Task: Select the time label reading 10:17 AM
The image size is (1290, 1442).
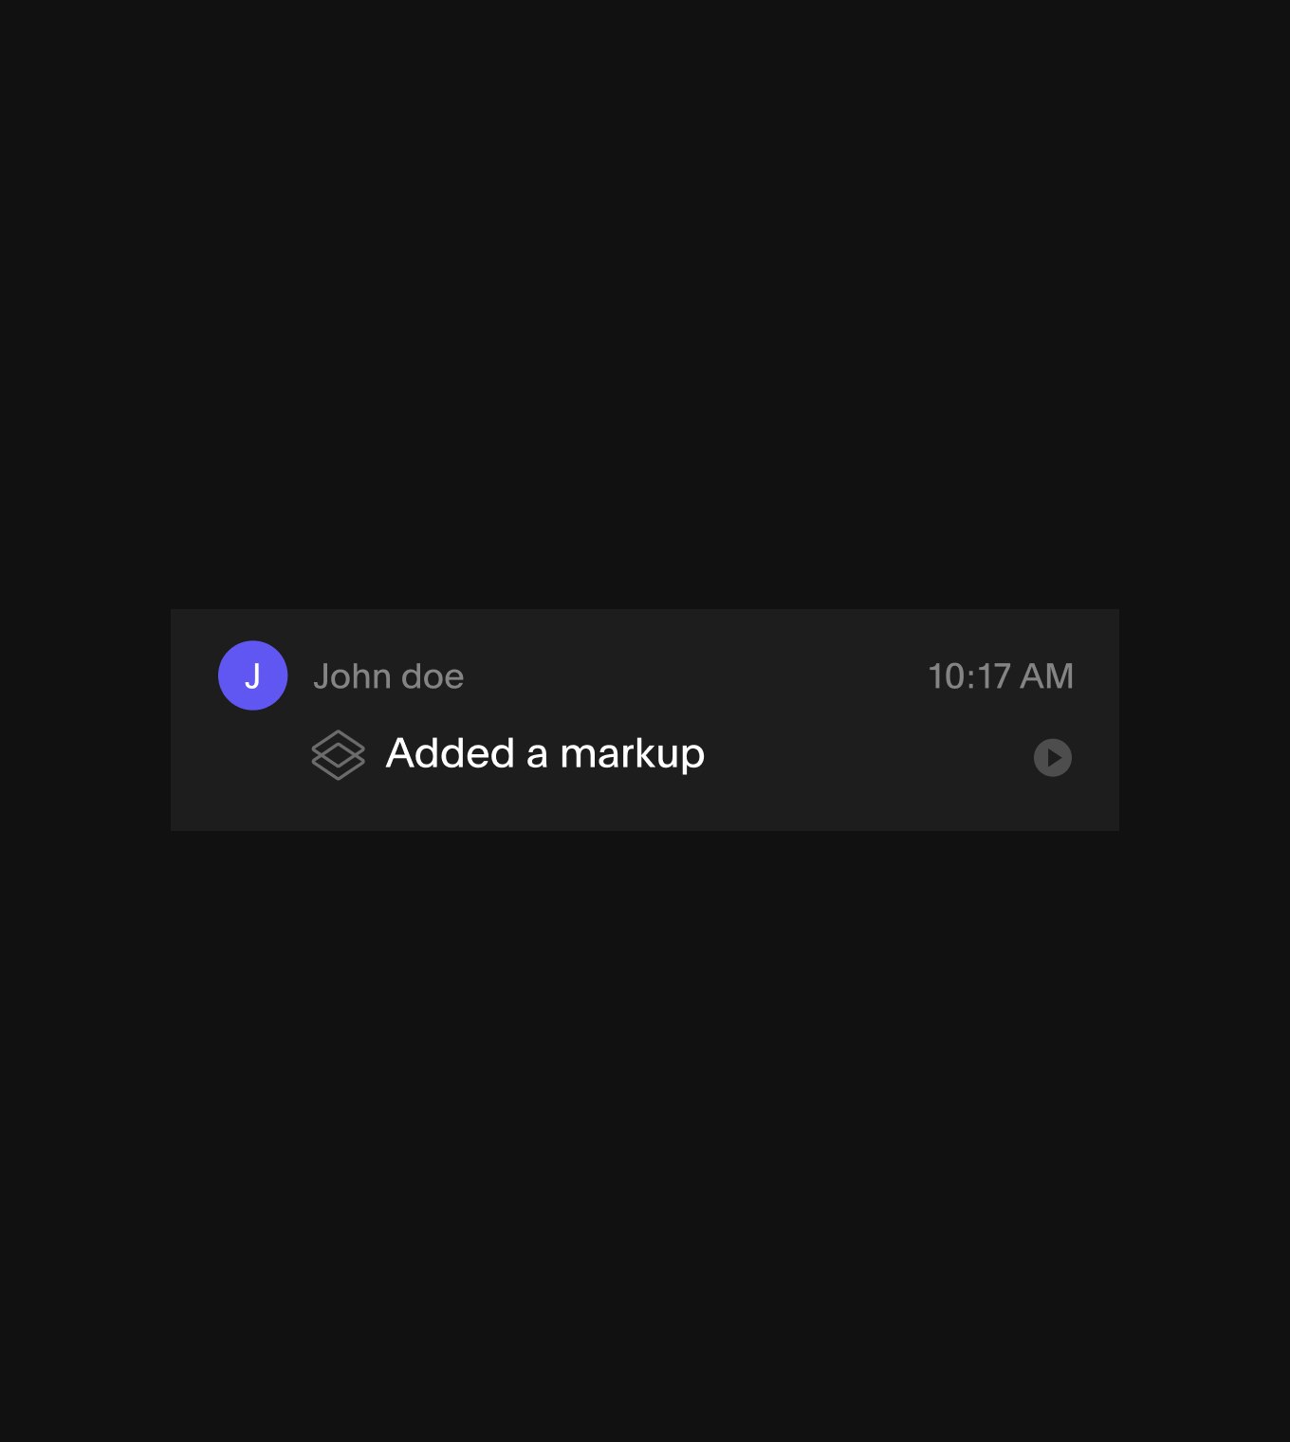Action: click(x=1001, y=676)
